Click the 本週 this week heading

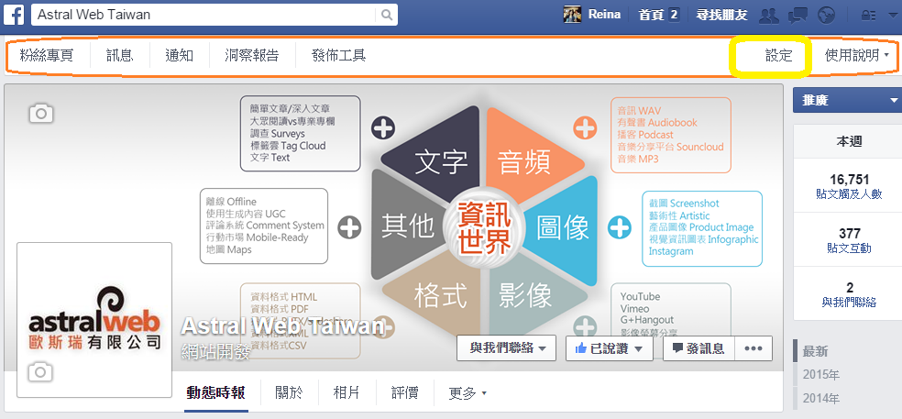849,141
